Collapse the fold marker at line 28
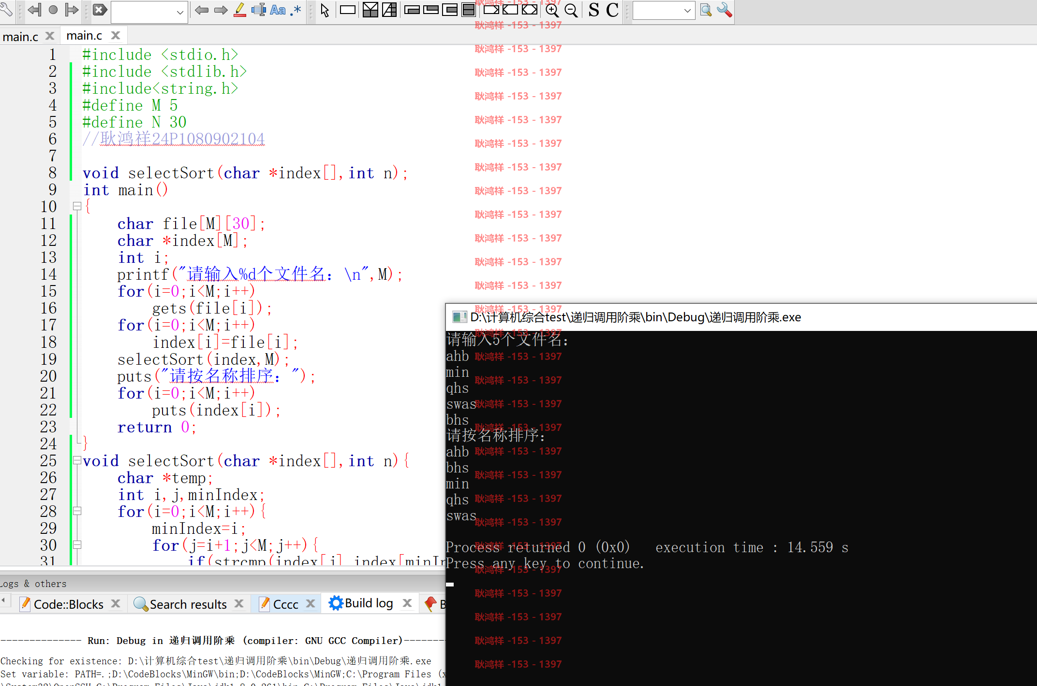Screen dimensions: 1037x686 pyautogui.click(x=77, y=511)
